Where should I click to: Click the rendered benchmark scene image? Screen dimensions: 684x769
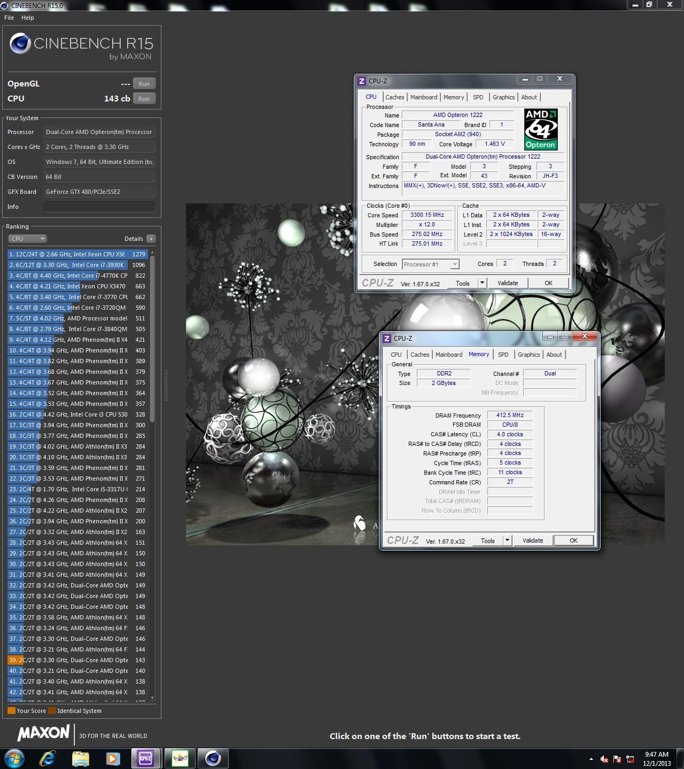click(425, 374)
